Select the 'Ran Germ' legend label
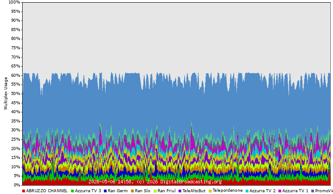Viewport: 333px width, 194px height. click(118, 191)
